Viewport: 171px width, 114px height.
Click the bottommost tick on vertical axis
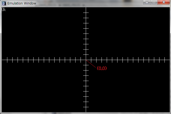point(86,107)
